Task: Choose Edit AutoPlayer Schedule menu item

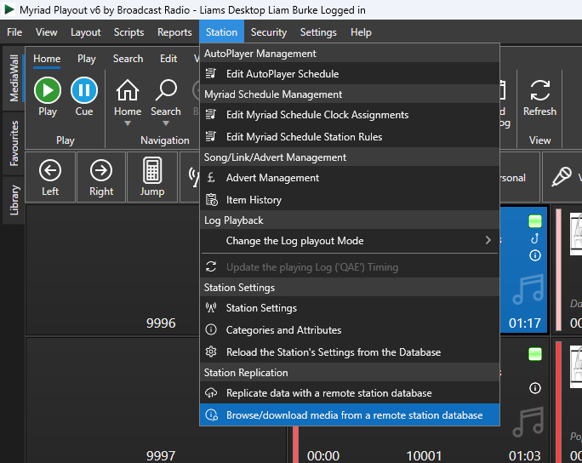Action: click(x=350, y=73)
